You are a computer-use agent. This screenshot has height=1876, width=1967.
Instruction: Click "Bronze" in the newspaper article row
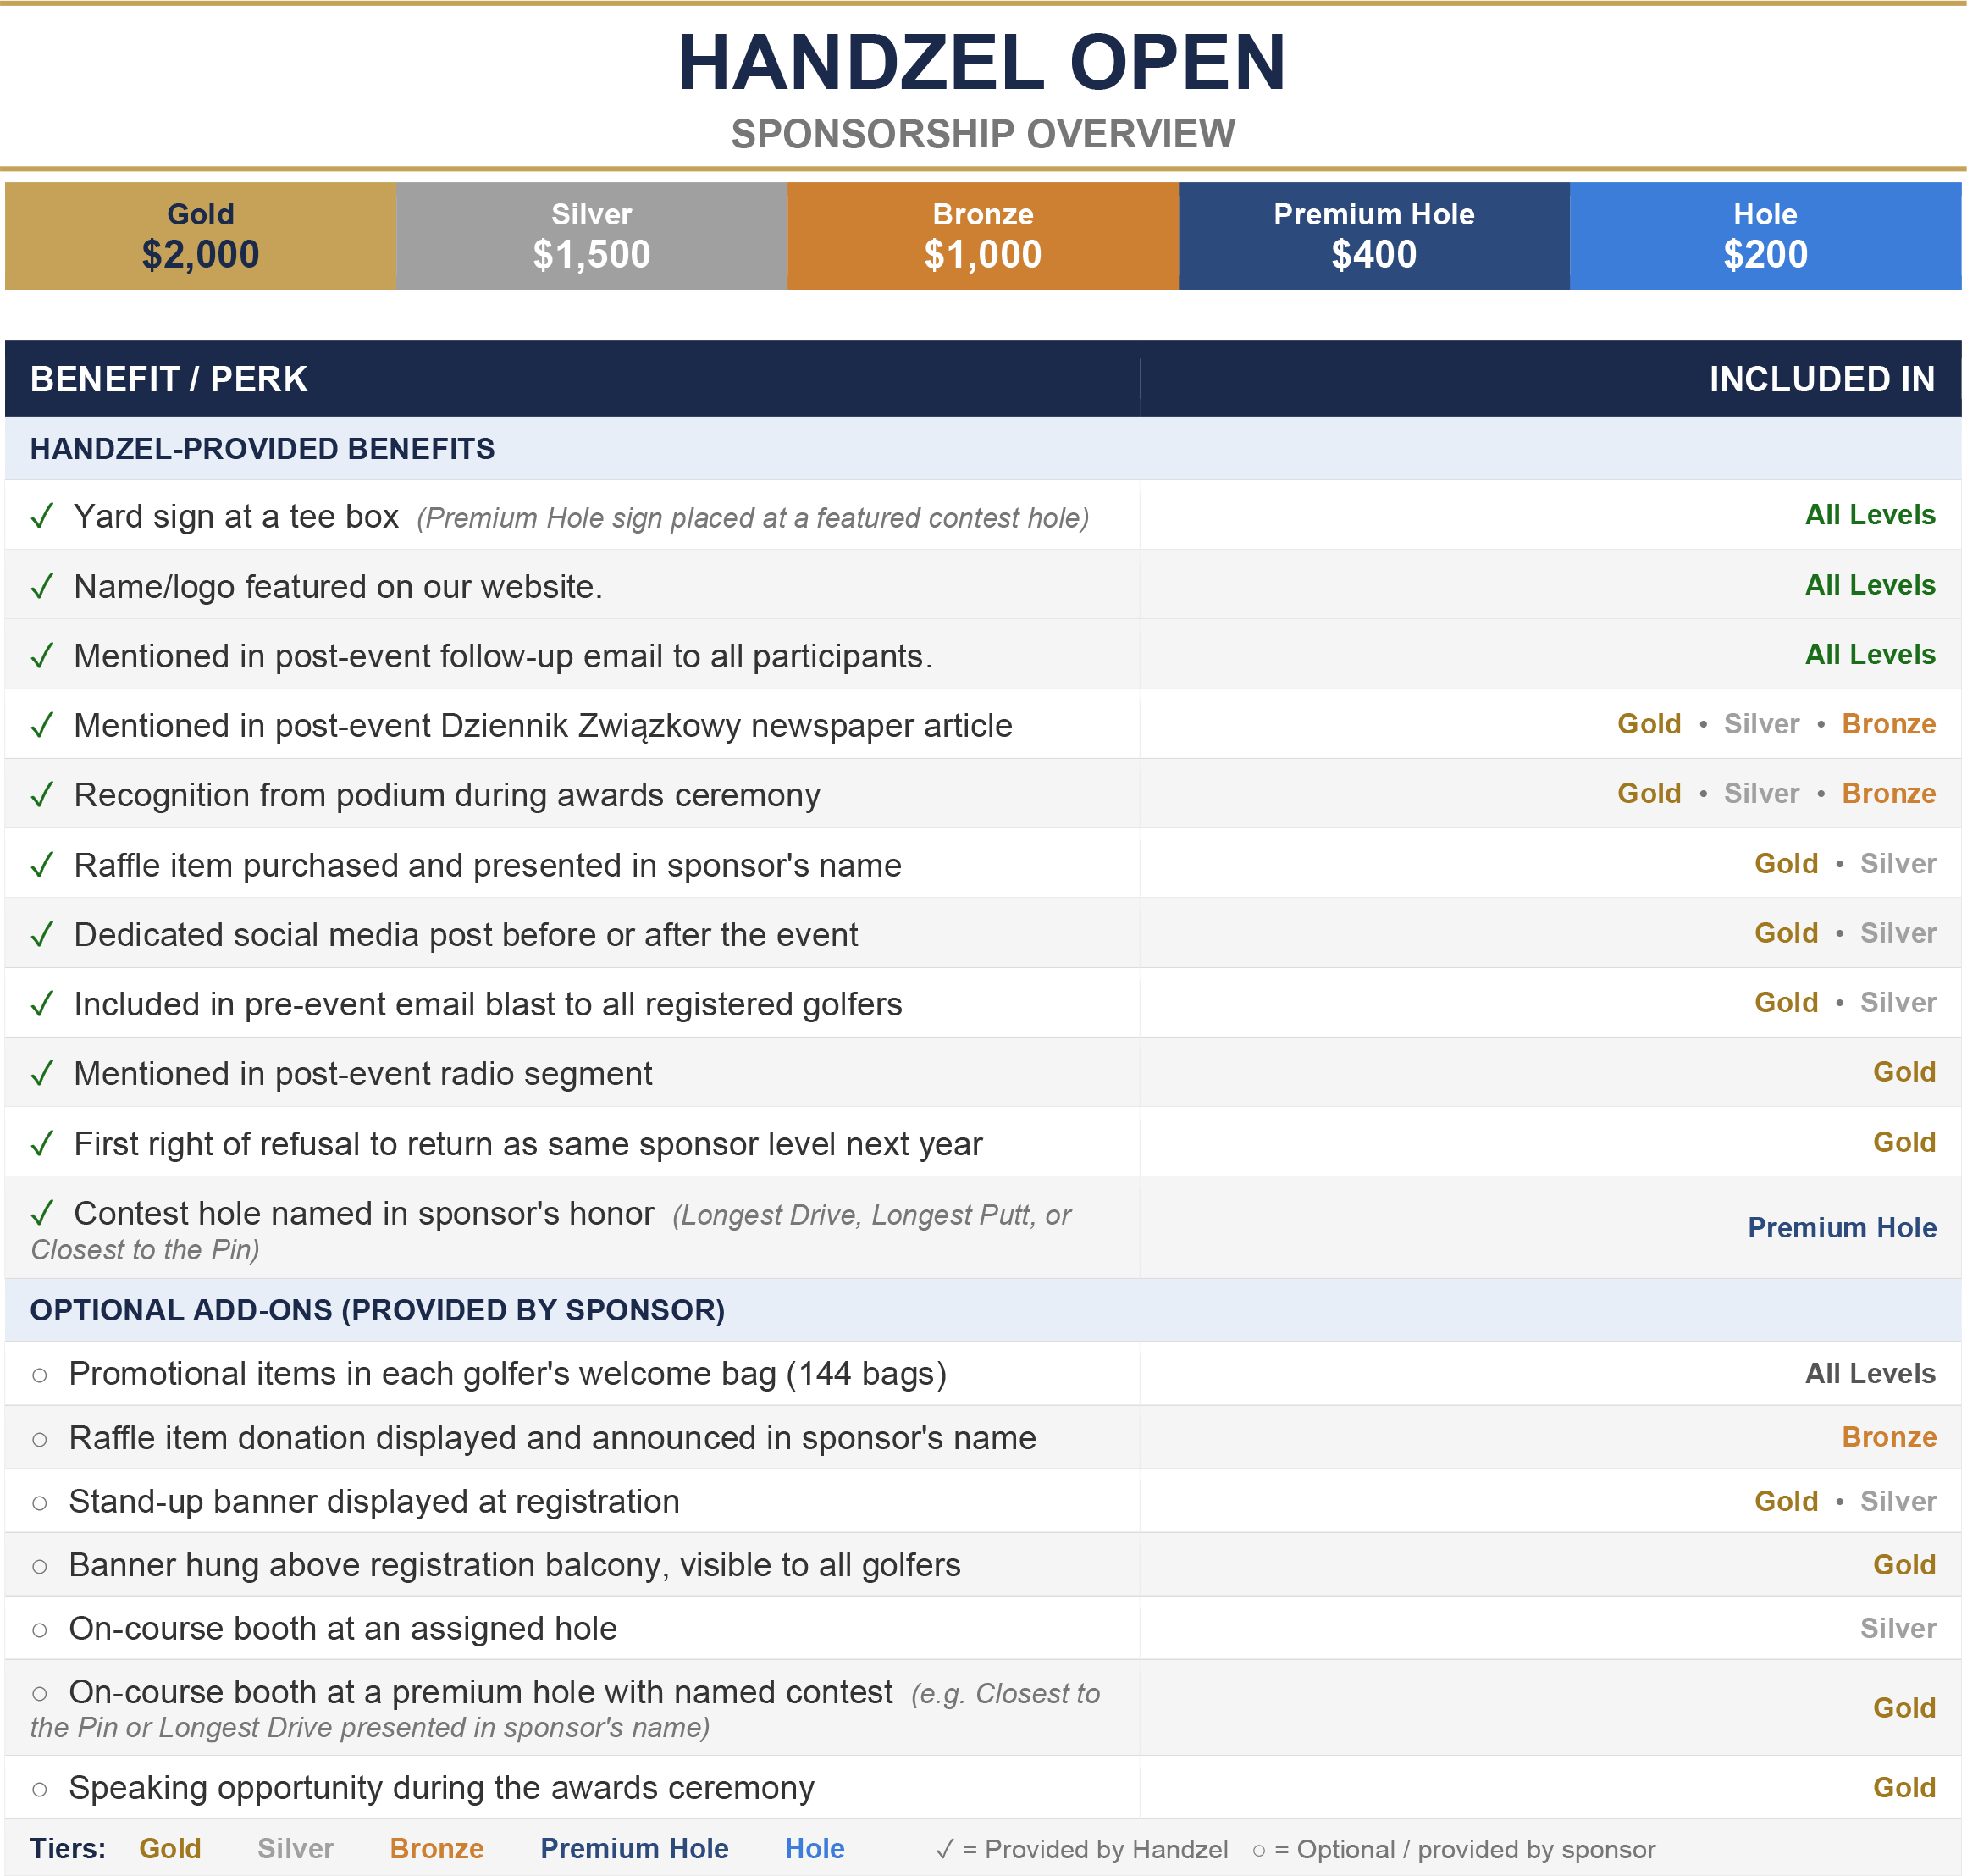[1889, 724]
